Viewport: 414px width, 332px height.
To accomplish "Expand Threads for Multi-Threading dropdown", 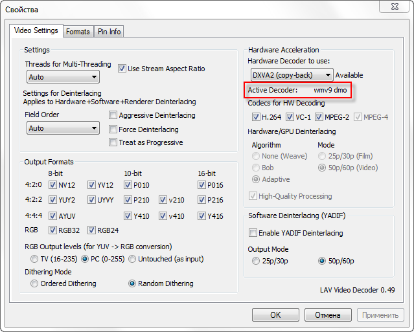I will [x=63, y=77].
